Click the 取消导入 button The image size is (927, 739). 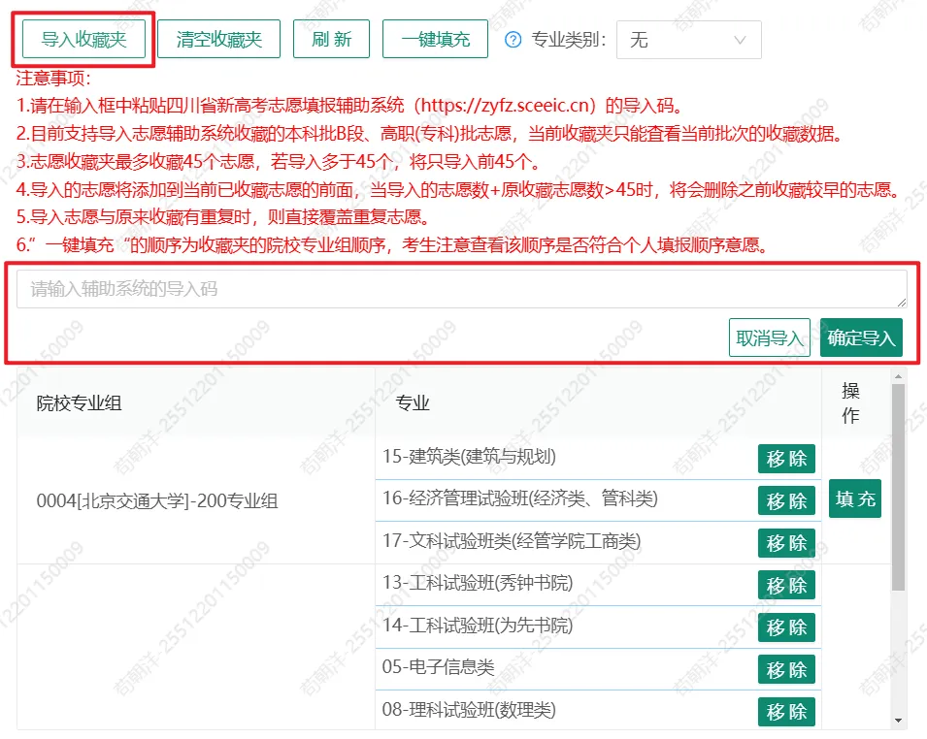point(769,337)
